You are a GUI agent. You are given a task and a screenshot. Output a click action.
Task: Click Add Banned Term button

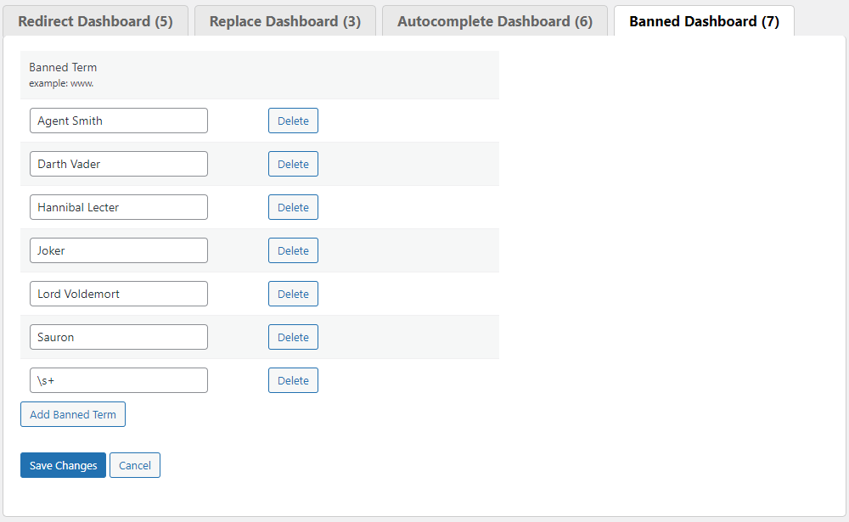[x=73, y=414]
